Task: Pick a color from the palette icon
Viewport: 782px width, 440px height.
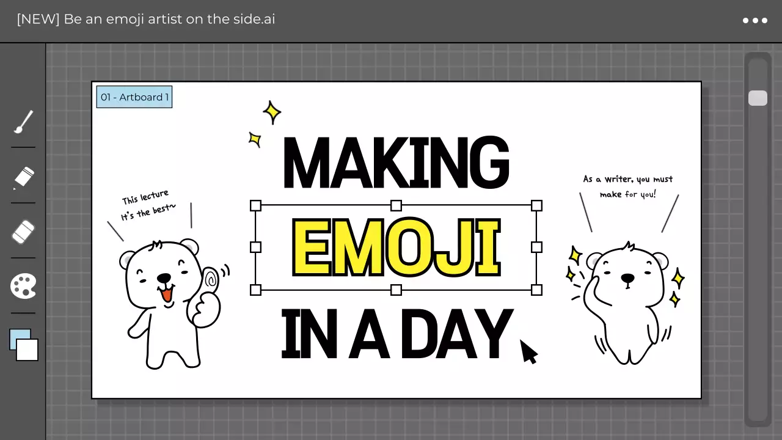Action: [23, 286]
